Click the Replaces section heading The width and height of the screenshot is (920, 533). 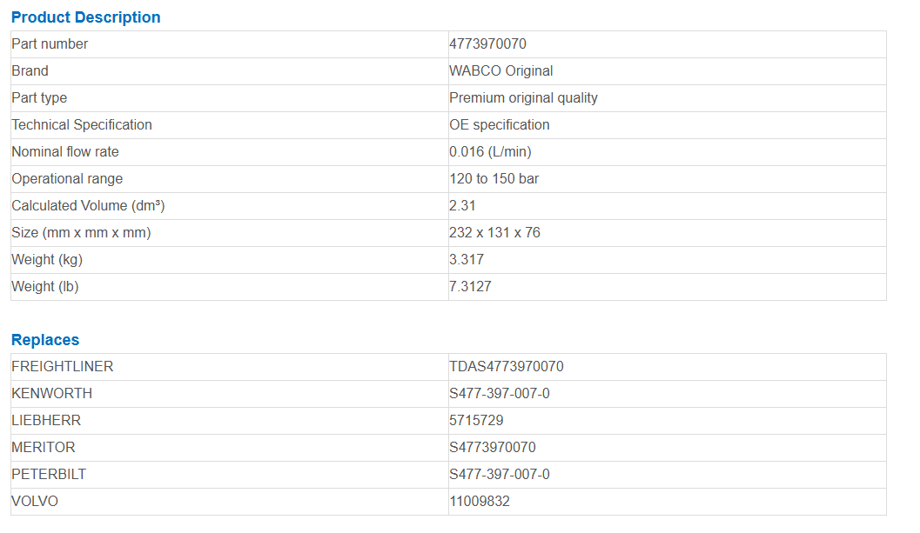(45, 340)
